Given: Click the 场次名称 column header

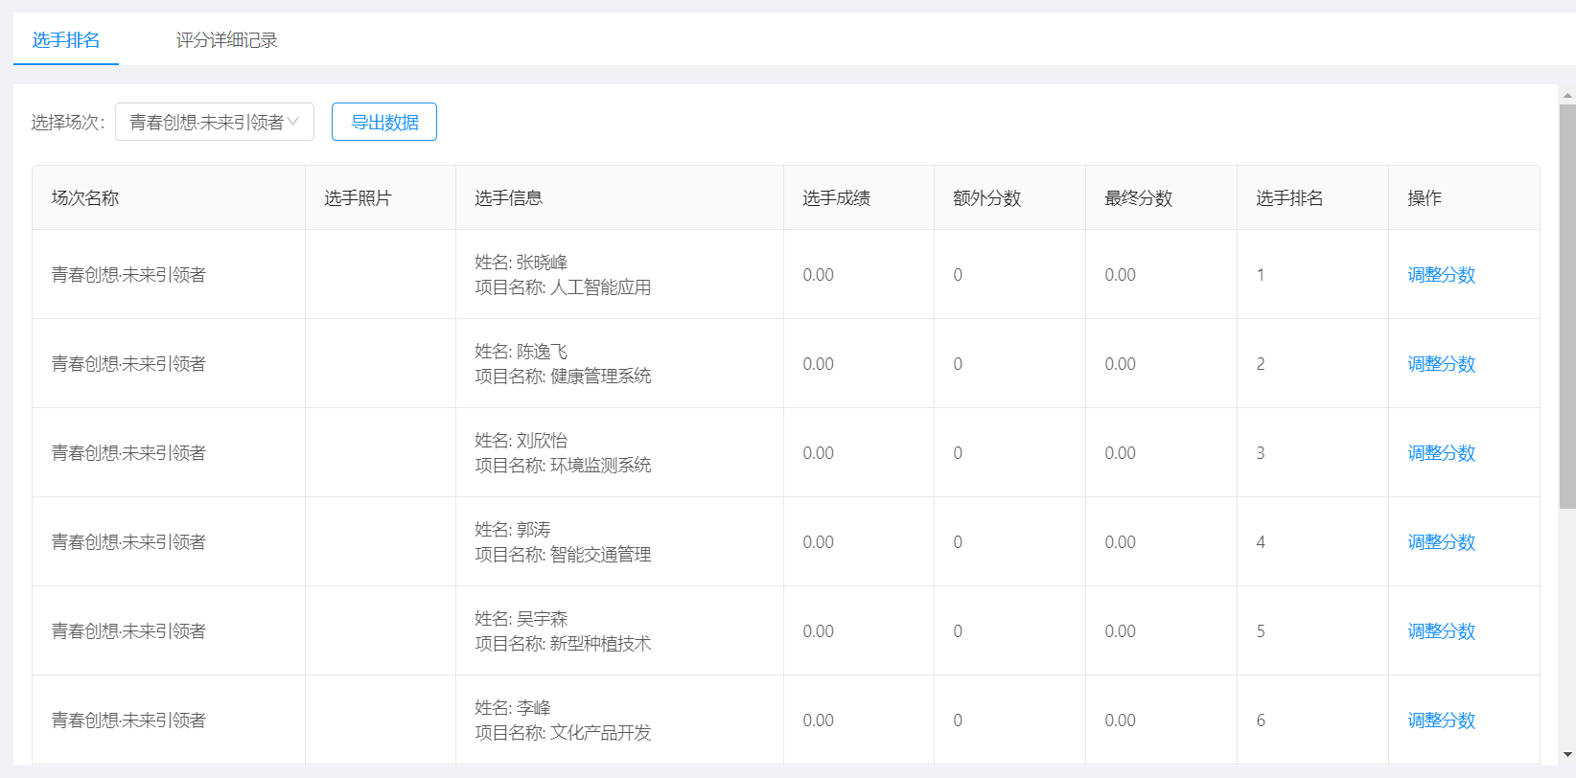Looking at the screenshot, I should click(x=85, y=198).
